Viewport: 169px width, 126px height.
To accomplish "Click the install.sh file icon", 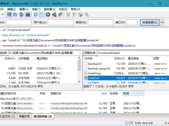I will click(x=86, y=78).
